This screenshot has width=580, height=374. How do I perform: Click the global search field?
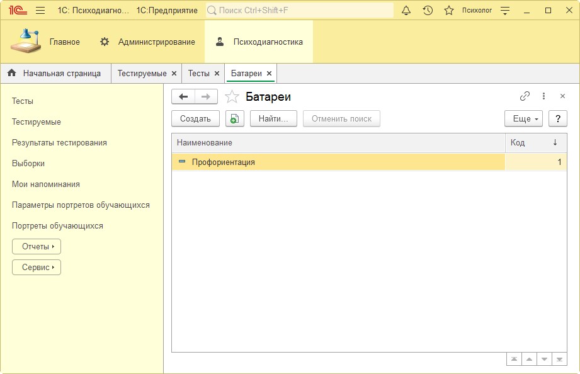299,11
